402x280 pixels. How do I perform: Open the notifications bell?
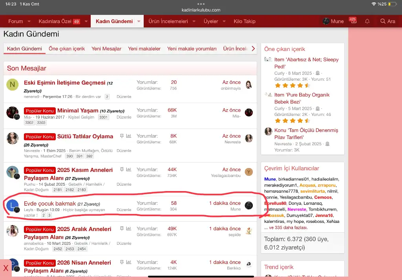[x=367, y=21]
